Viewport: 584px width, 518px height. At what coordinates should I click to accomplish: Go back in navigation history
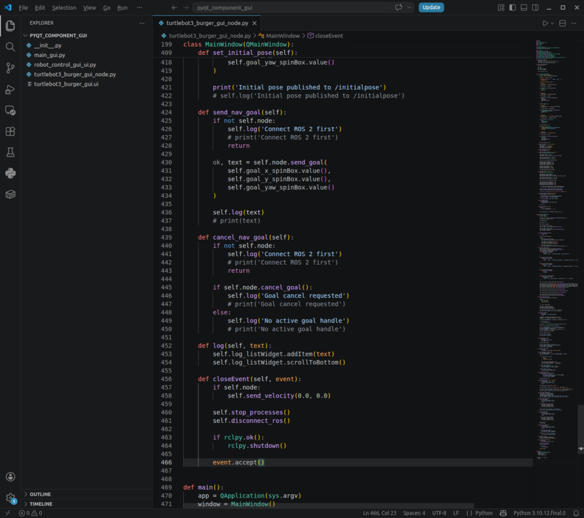(175, 7)
